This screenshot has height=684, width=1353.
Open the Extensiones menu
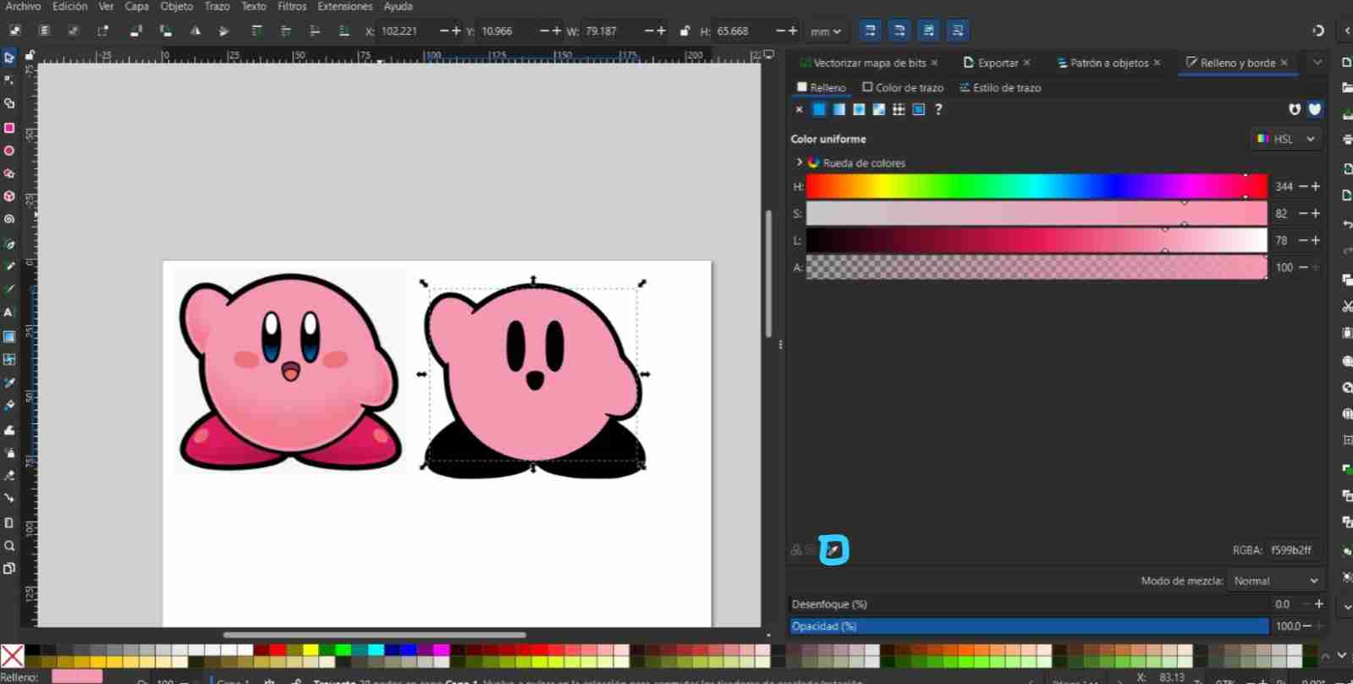click(x=345, y=6)
